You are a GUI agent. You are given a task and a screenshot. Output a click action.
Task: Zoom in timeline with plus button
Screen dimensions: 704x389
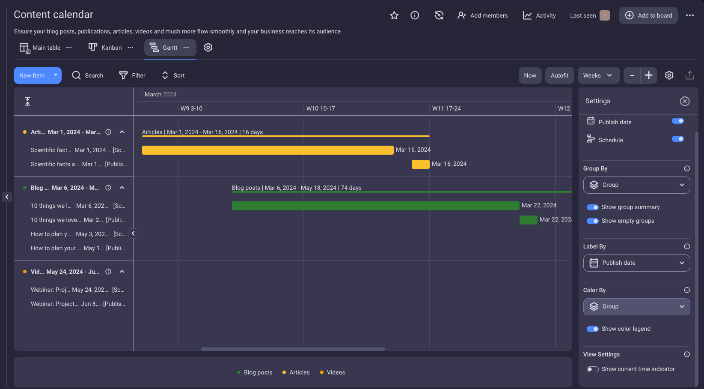point(649,75)
